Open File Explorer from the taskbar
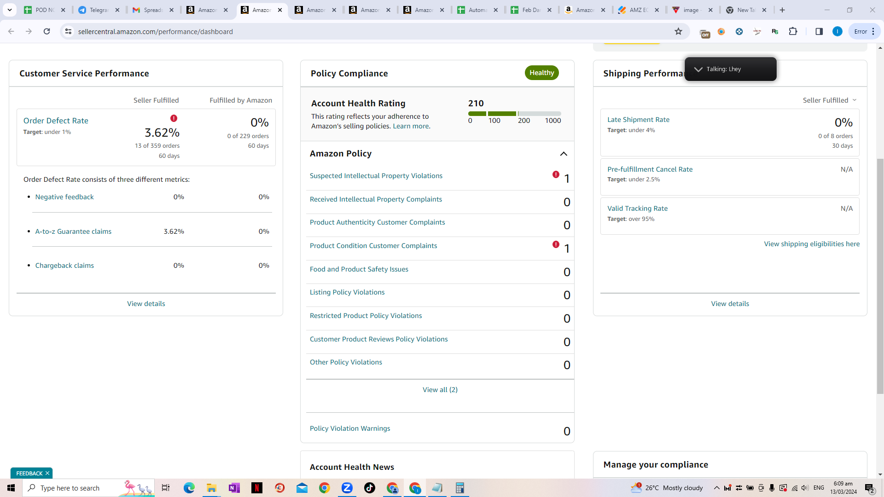 [x=212, y=488]
